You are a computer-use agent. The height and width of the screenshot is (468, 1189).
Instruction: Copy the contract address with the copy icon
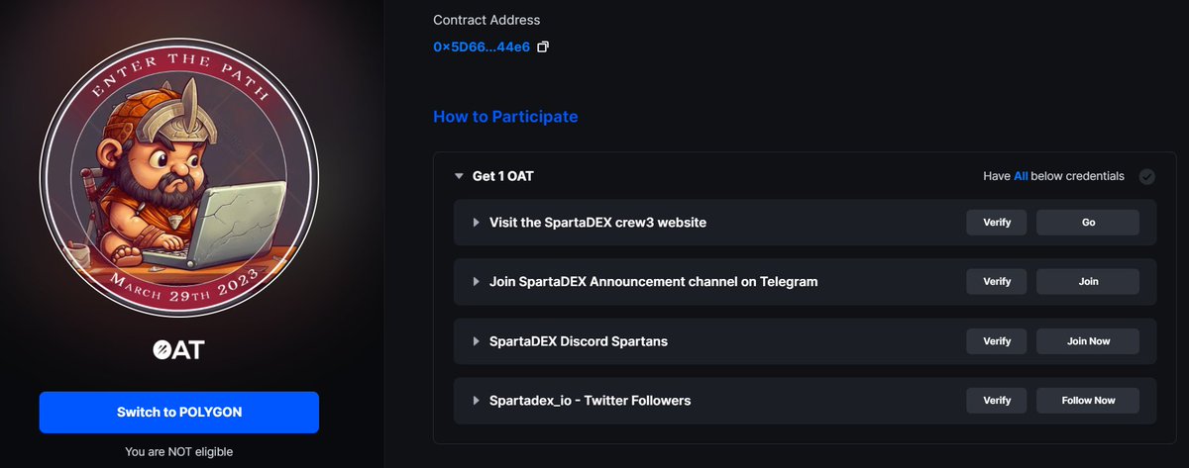coord(543,47)
